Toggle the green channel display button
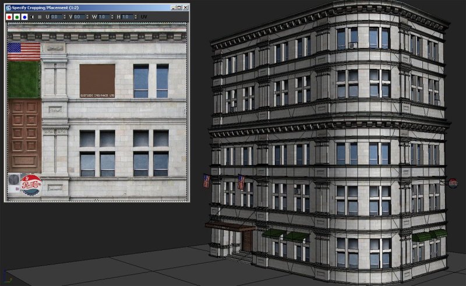Image resolution: width=466 pixels, height=286 pixels. coord(16,17)
